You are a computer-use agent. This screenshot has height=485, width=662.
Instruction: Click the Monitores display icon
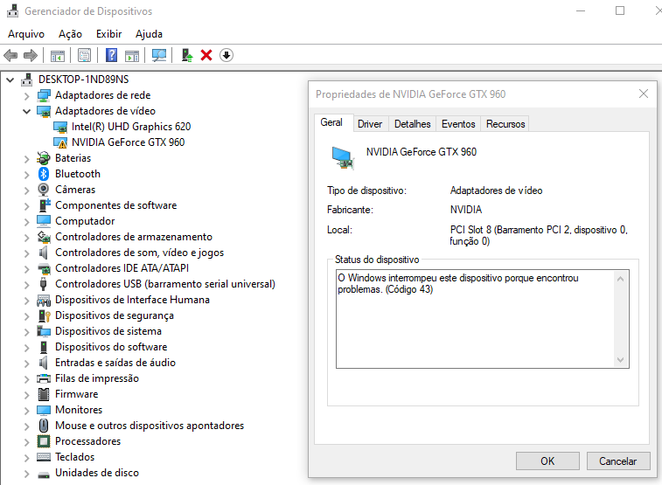coord(44,410)
